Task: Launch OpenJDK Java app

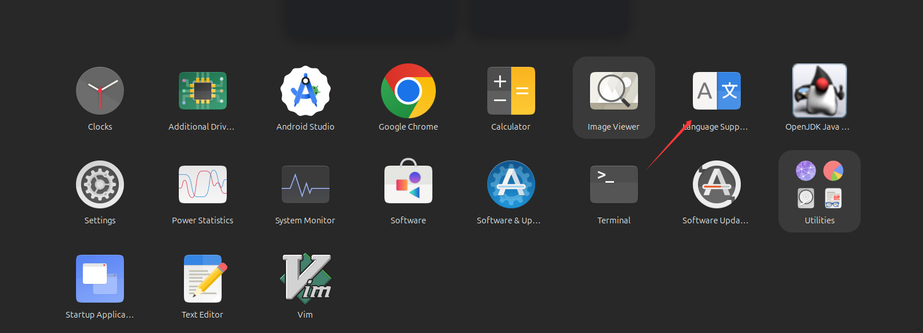Action: pos(819,91)
